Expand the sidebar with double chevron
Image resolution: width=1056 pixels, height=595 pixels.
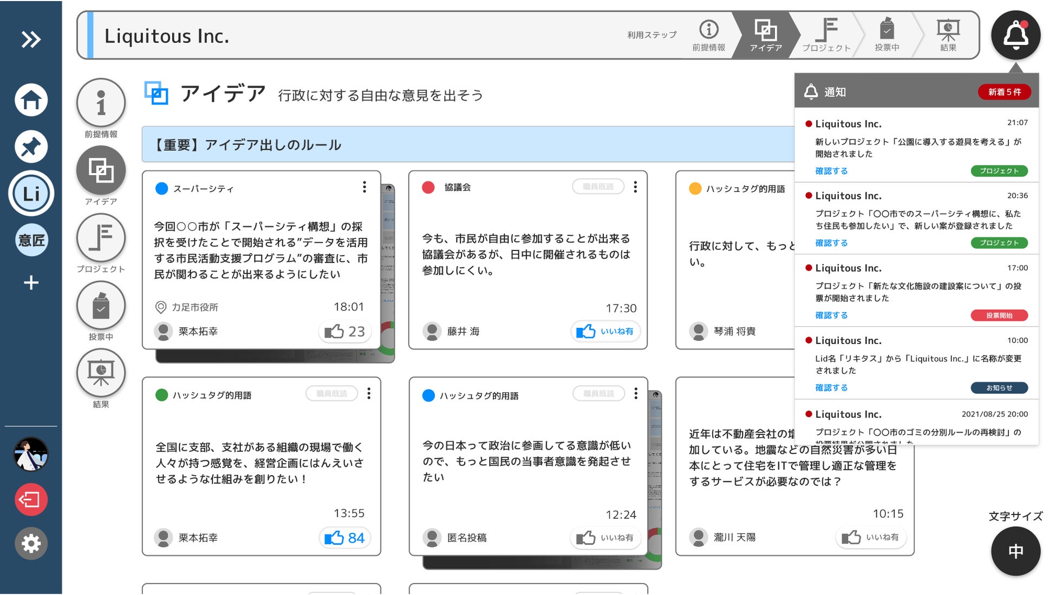pos(31,39)
